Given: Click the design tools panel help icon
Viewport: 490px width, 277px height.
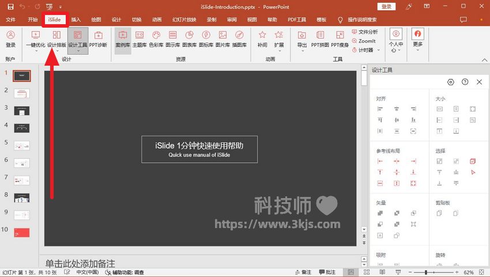Looking at the screenshot, I should pyautogui.click(x=465, y=82).
